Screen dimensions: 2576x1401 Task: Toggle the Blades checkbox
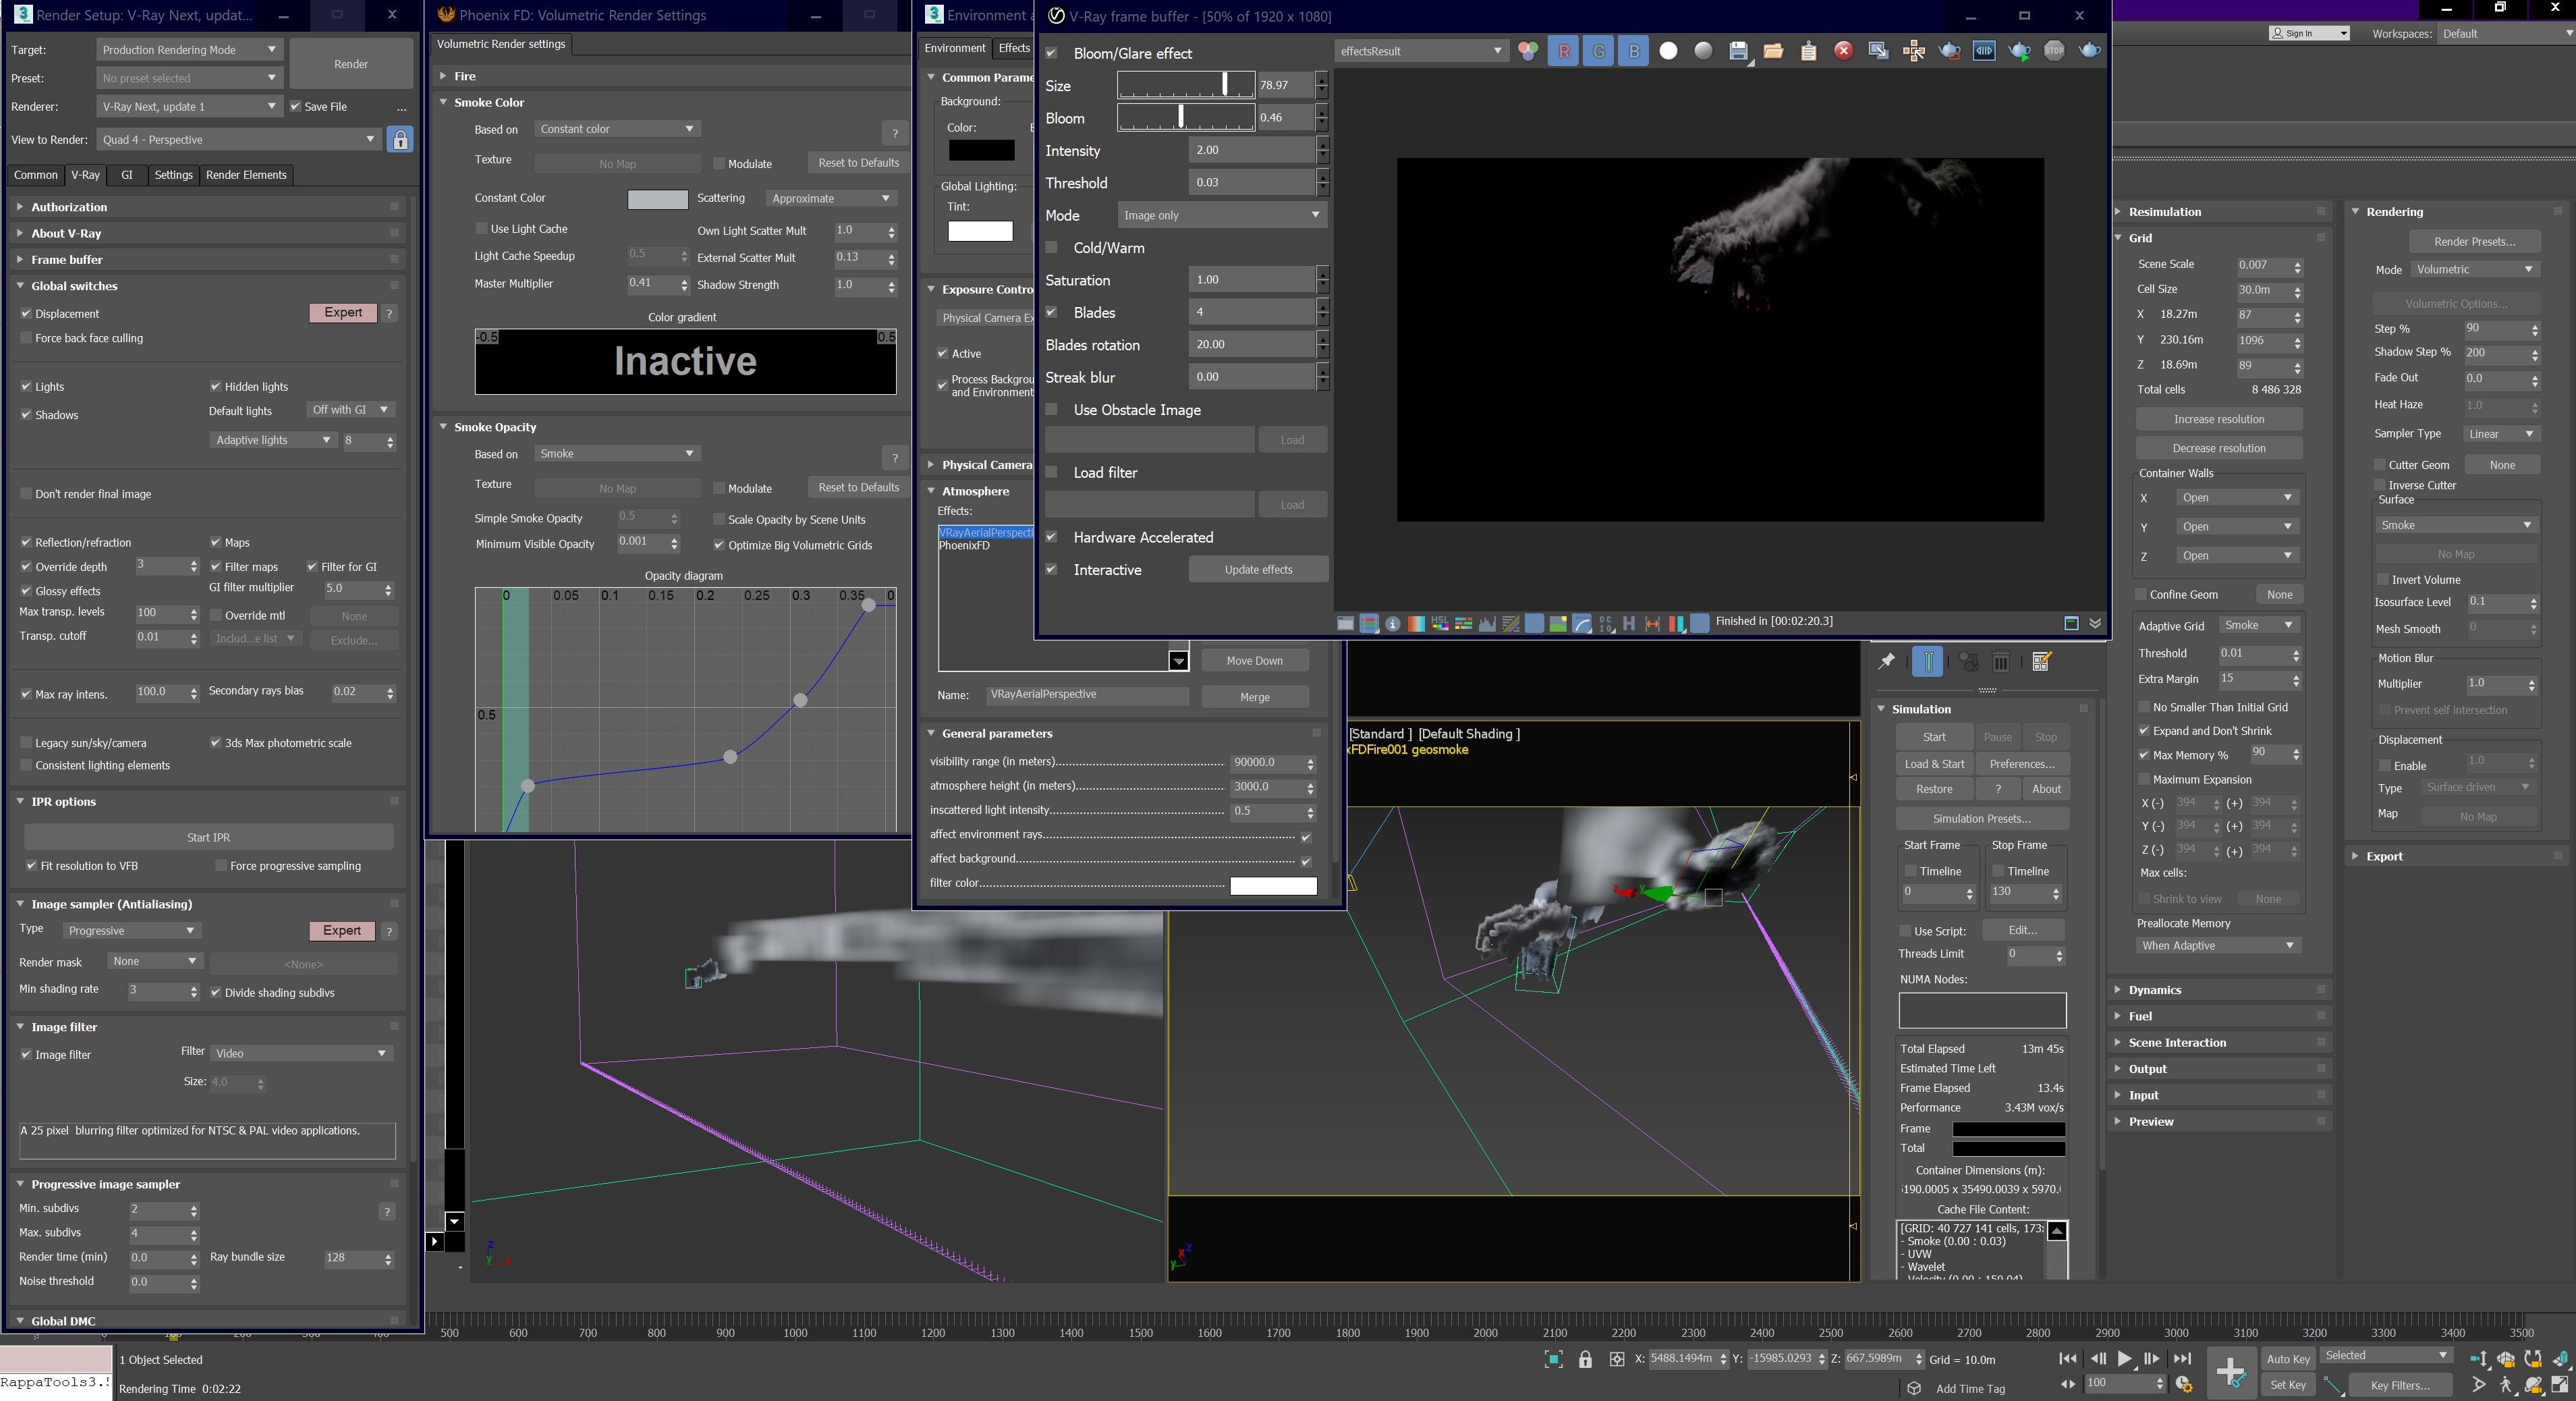coord(1051,313)
